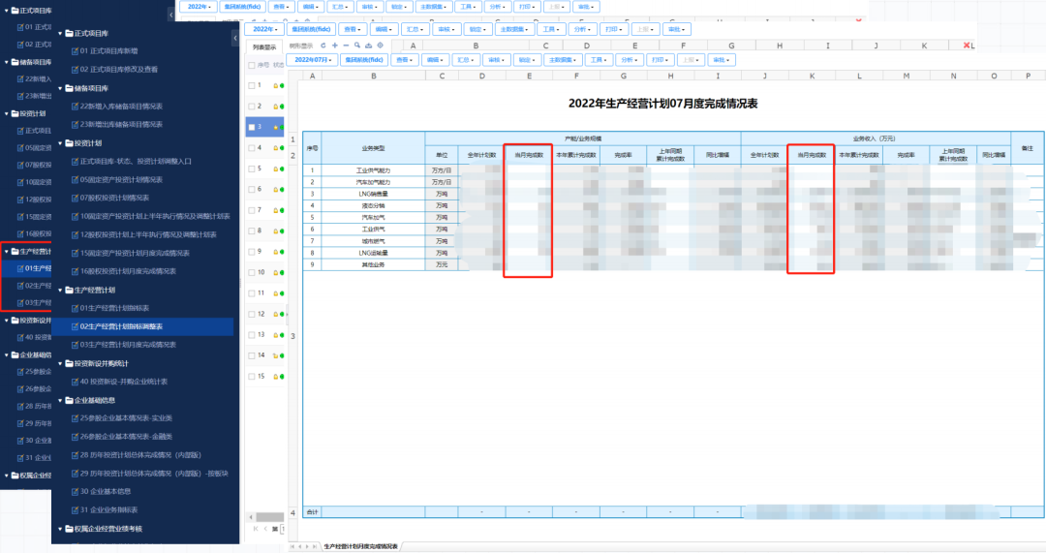This screenshot has width=1046, height=553.
Task: Open front toolbar 查看 dropdown
Action: point(404,59)
